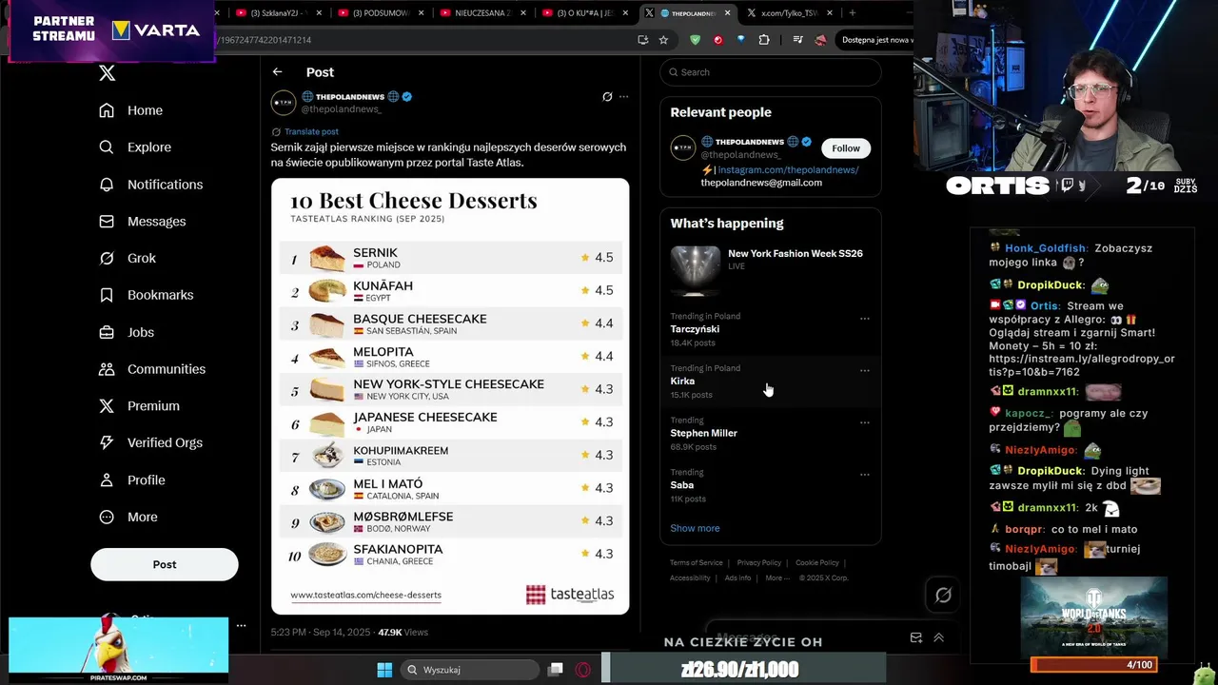The height and width of the screenshot is (685, 1218).
Task: Open New York Fashion Week SS26 event
Action: [771, 269]
